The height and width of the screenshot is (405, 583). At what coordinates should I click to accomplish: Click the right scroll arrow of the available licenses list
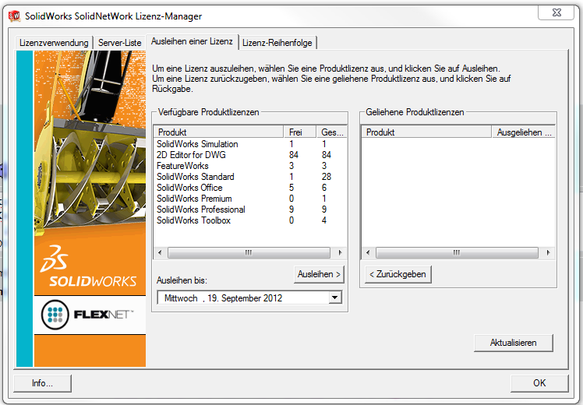340,252
